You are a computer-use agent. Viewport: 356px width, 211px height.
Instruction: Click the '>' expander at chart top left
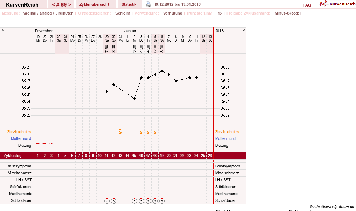[x=3, y=30]
